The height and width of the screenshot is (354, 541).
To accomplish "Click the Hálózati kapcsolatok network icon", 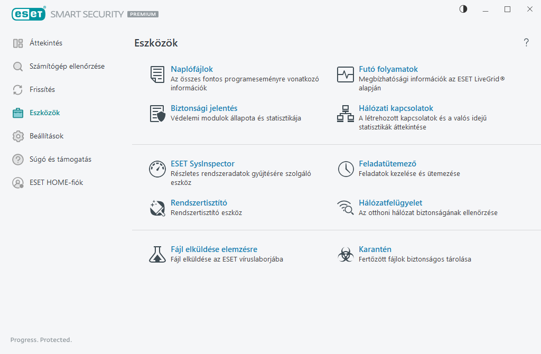I will (x=346, y=114).
